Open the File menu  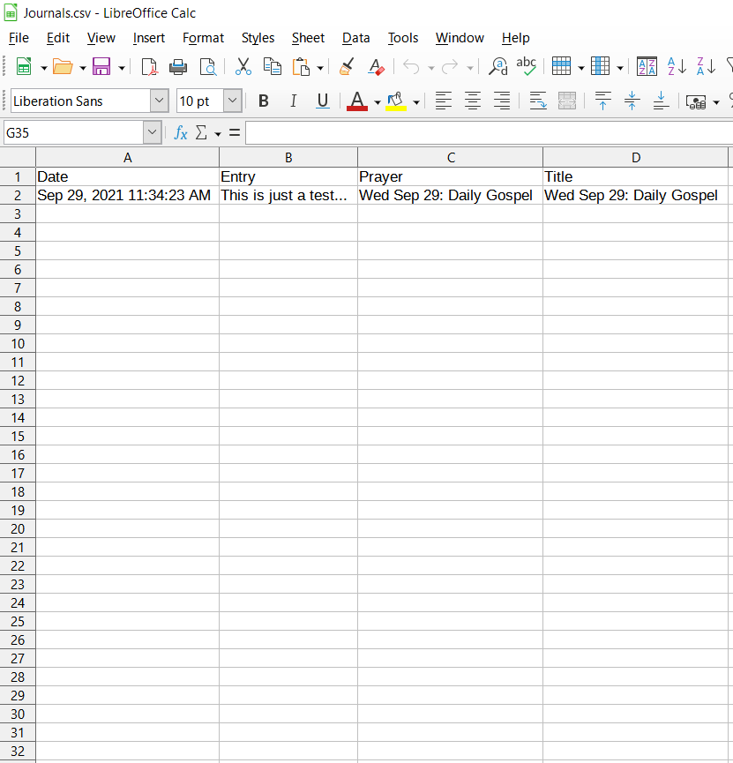[x=19, y=38]
